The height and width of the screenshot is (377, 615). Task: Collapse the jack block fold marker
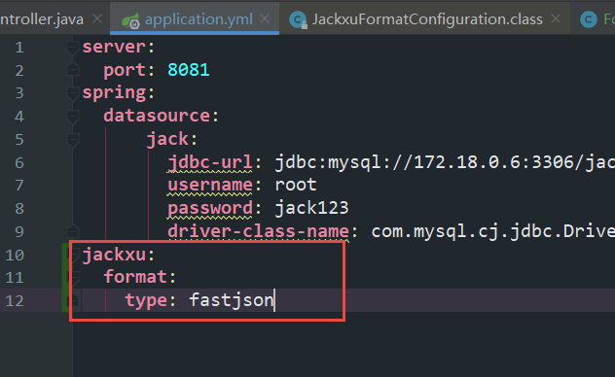point(73,140)
